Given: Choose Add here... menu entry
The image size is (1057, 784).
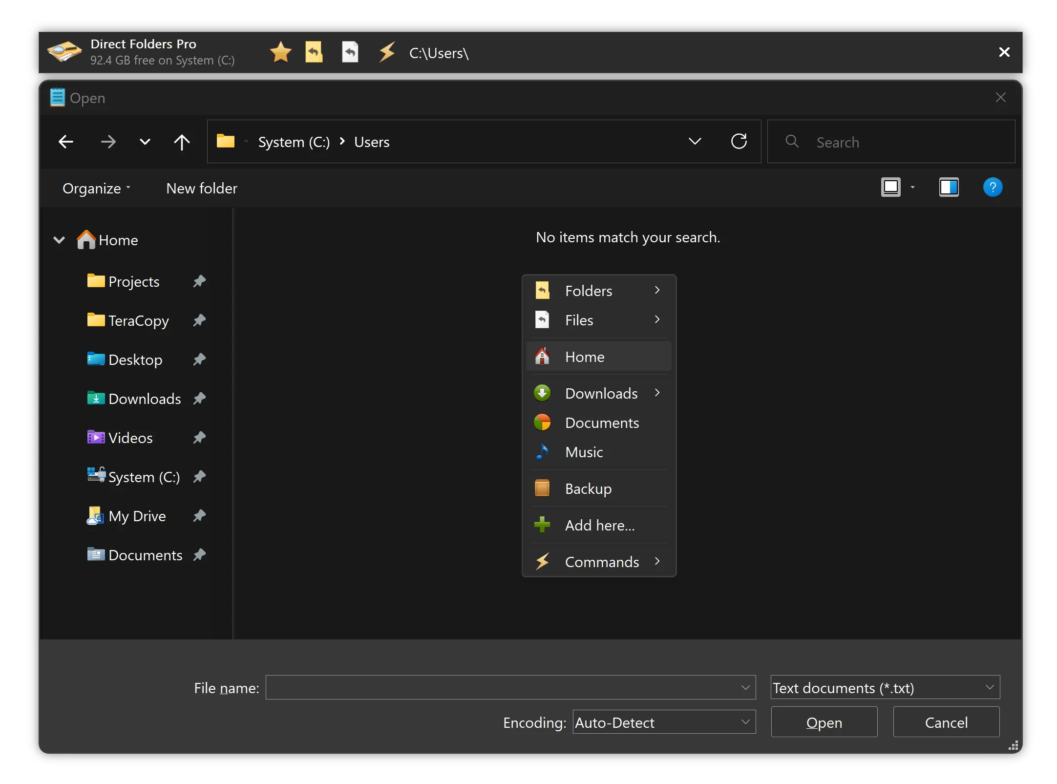Looking at the screenshot, I should (x=599, y=525).
